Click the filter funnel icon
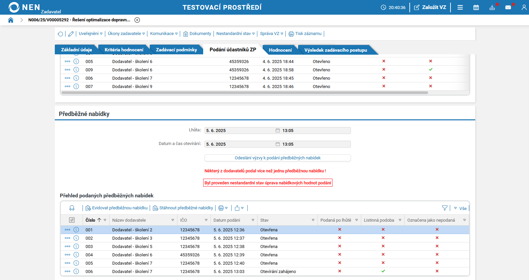Viewport: 529px width, 280px height. click(444, 208)
